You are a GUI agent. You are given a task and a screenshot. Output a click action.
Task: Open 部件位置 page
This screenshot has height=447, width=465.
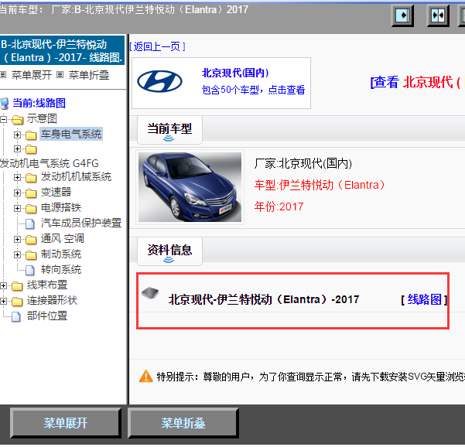[47, 316]
